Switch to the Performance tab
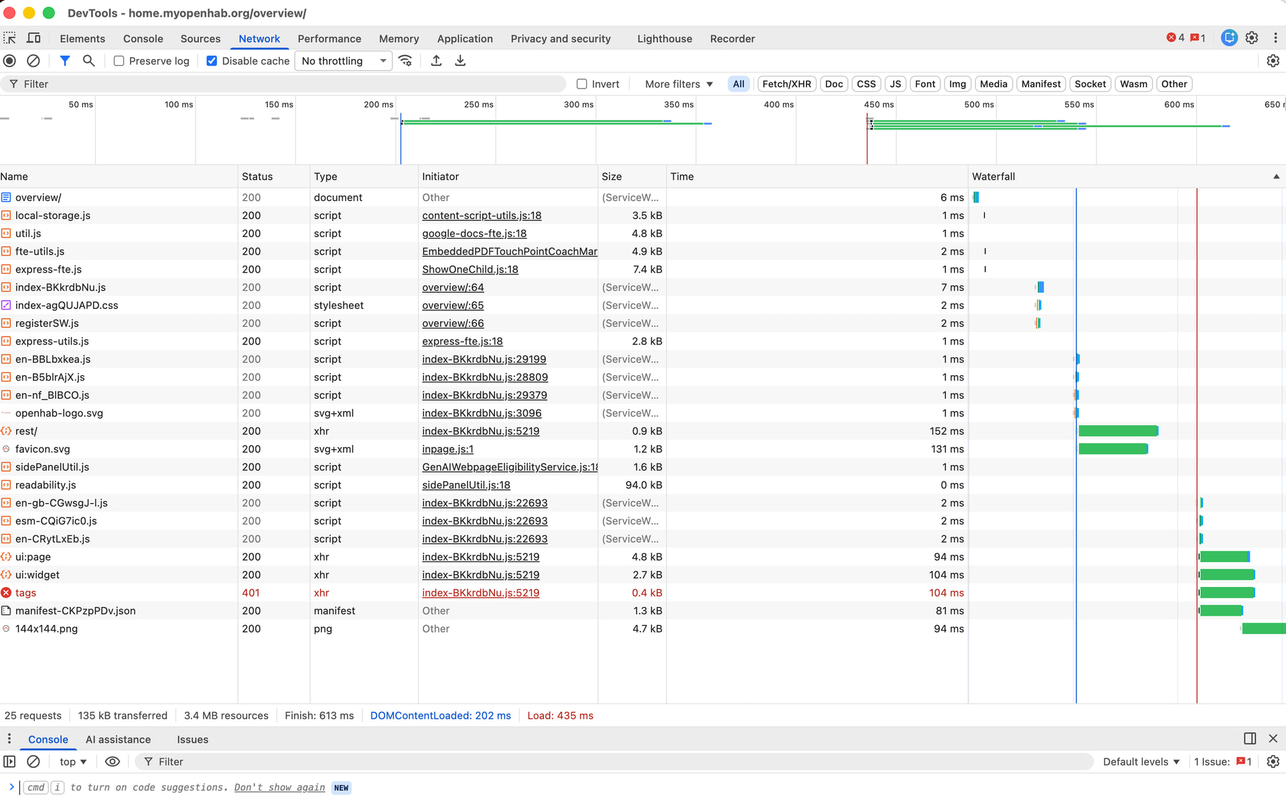Image resolution: width=1286 pixels, height=806 pixels. [x=329, y=39]
